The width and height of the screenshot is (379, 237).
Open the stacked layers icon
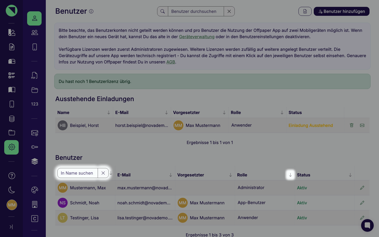tap(34, 161)
